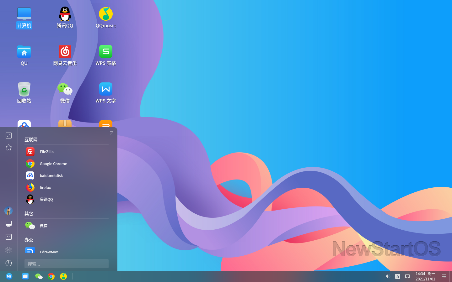Click the power icon in start menu
452x282 pixels.
tap(9, 263)
